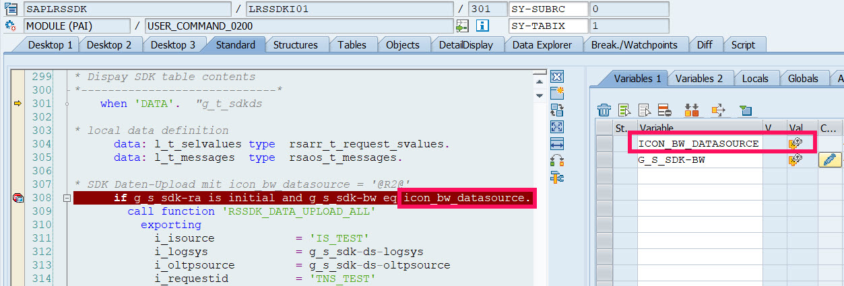844x286 pixels.
Task: Click the teal filter icon in Variables toolbar
Action: pos(745,109)
